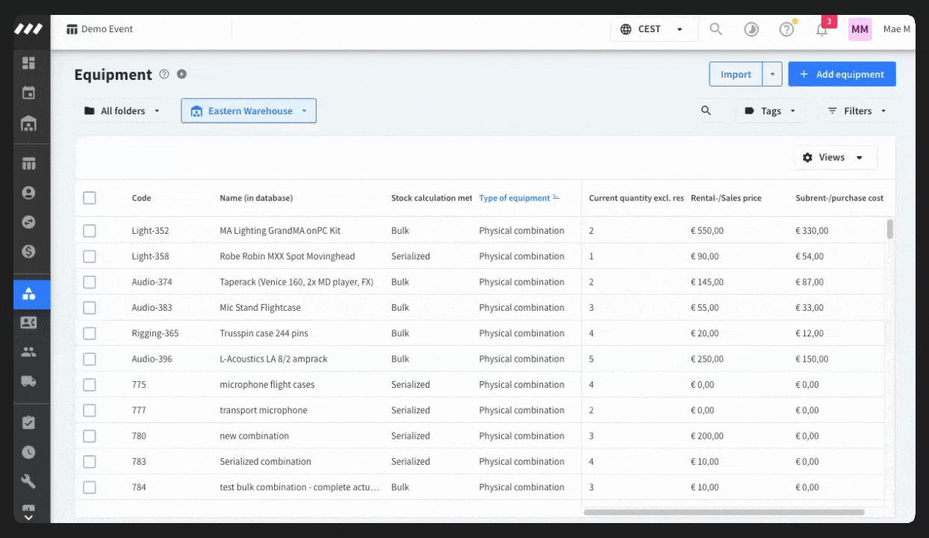This screenshot has height=538, width=929.
Task: Open the maintenance wrench icon in the sidebar
Action: (x=28, y=481)
